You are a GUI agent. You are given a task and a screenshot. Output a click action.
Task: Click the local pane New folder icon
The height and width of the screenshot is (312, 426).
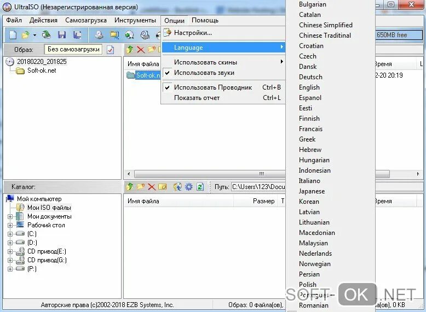click(141, 186)
